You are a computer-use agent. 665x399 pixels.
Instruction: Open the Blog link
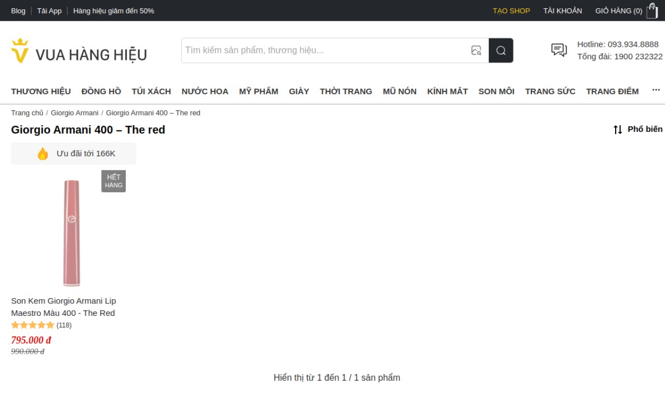[18, 10]
